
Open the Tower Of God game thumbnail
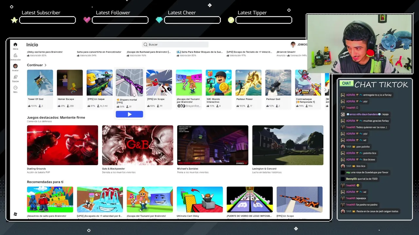[x=40, y=83]
